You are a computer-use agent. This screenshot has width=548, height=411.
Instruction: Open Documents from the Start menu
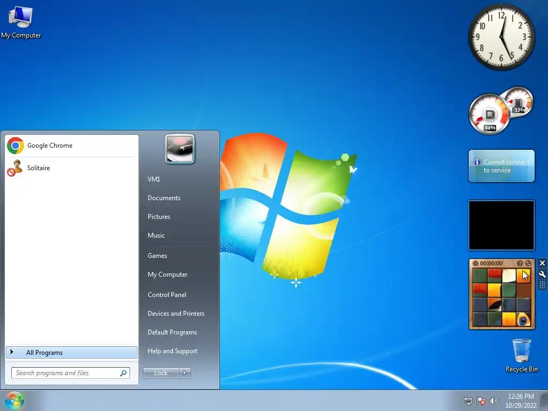coord(164,198)
